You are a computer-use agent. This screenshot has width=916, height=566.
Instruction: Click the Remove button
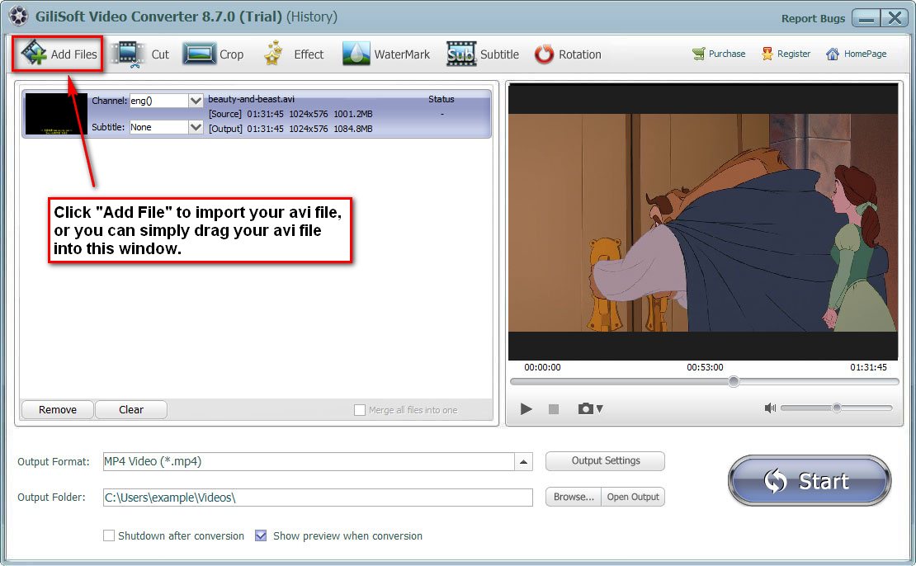57,409
